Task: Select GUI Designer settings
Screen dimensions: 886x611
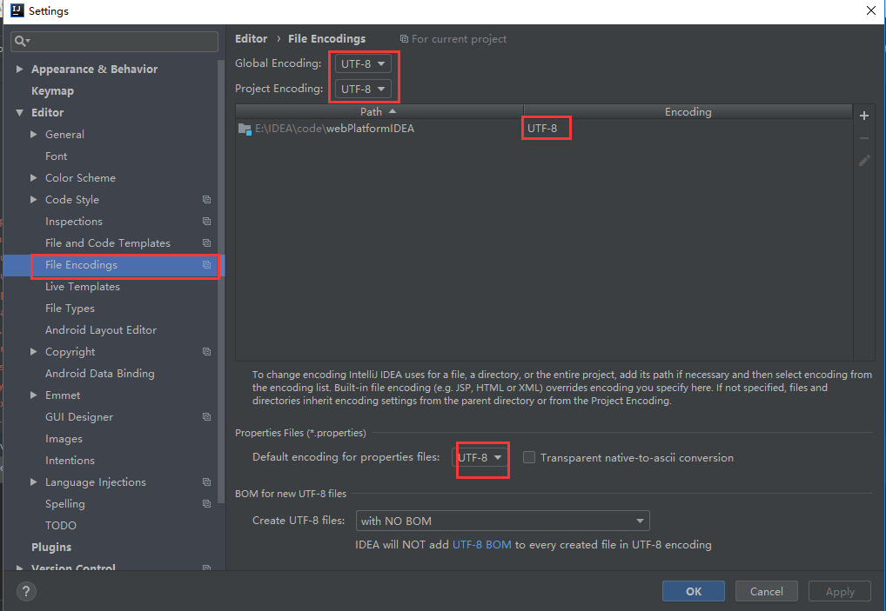Action: (79, 417)
